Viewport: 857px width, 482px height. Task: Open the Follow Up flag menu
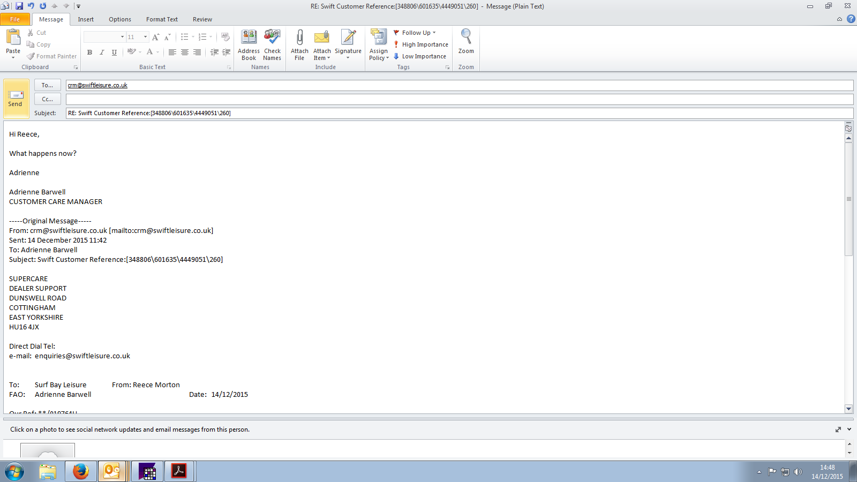415,33
